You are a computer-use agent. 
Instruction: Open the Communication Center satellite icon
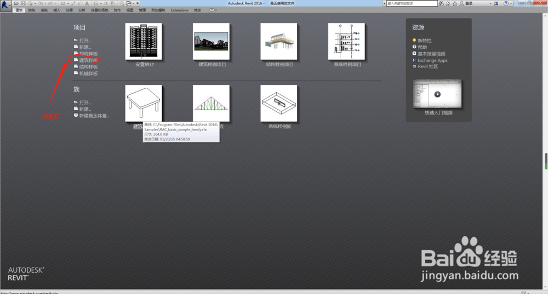tap(448, 3)
